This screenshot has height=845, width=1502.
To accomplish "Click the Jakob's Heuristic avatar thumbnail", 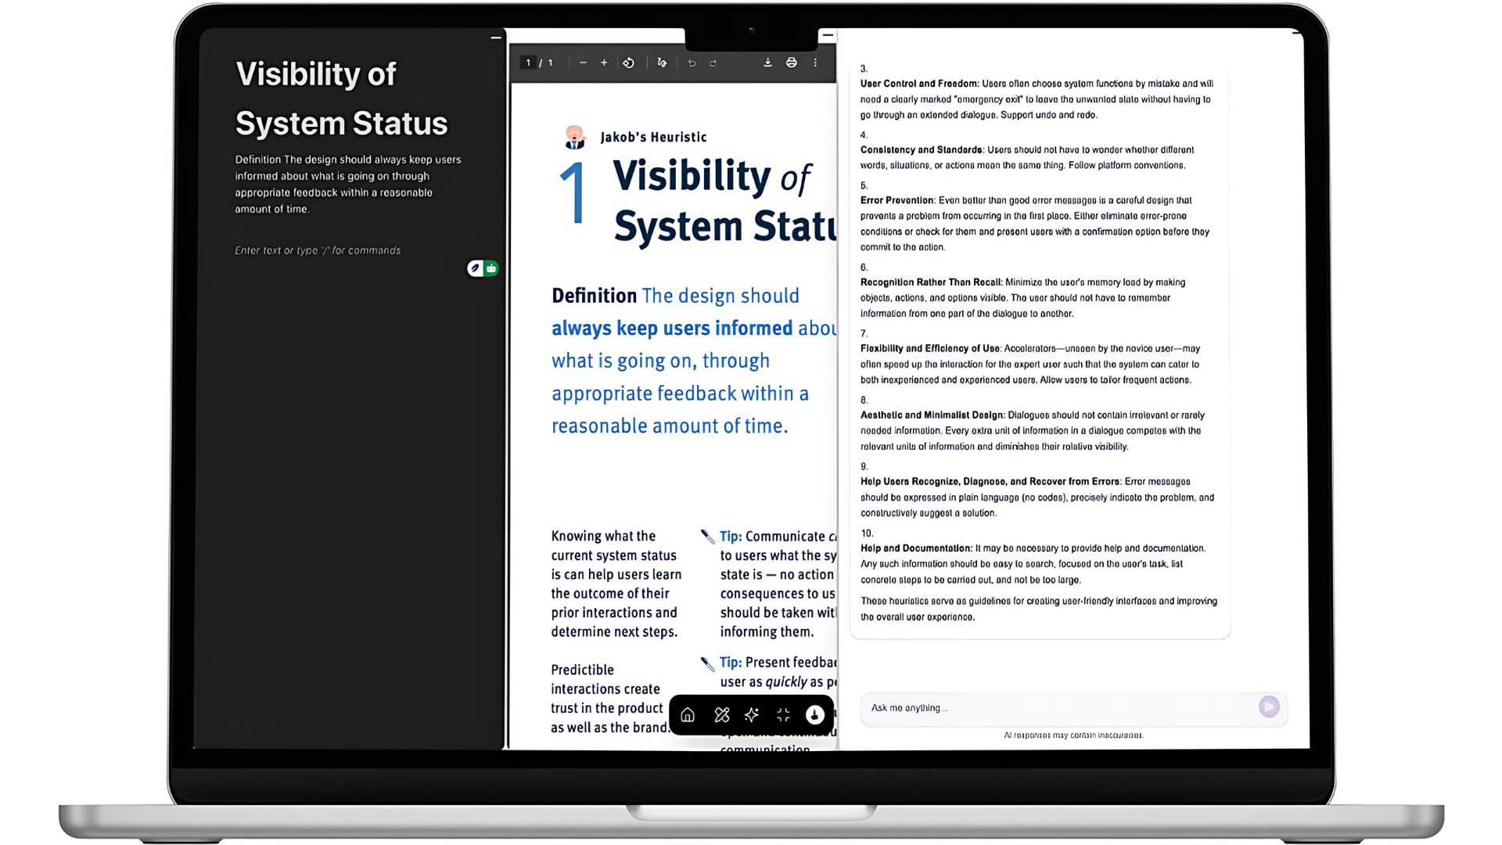I will click(x=575, y=137).
